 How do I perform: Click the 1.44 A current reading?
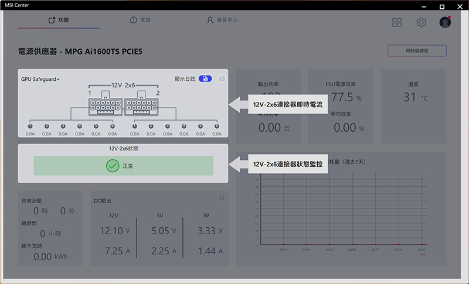[x=210, y=251]
